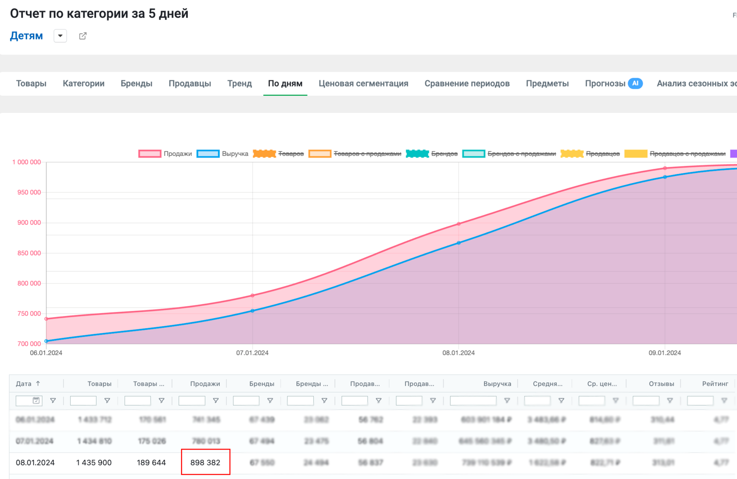The height and width of the screenshot is (479, 737).
Task: Open the Ценовая сегментация tab
Action: [x=363, y=83]
